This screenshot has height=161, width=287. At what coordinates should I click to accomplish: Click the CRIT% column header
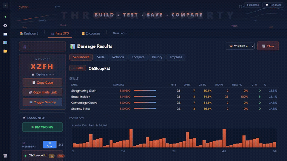pyautogui.click(x=202, y=85)
